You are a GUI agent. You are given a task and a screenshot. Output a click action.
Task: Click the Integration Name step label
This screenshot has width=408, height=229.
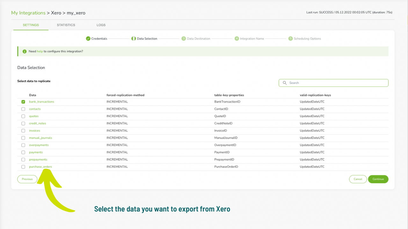[x=252, y=38]
